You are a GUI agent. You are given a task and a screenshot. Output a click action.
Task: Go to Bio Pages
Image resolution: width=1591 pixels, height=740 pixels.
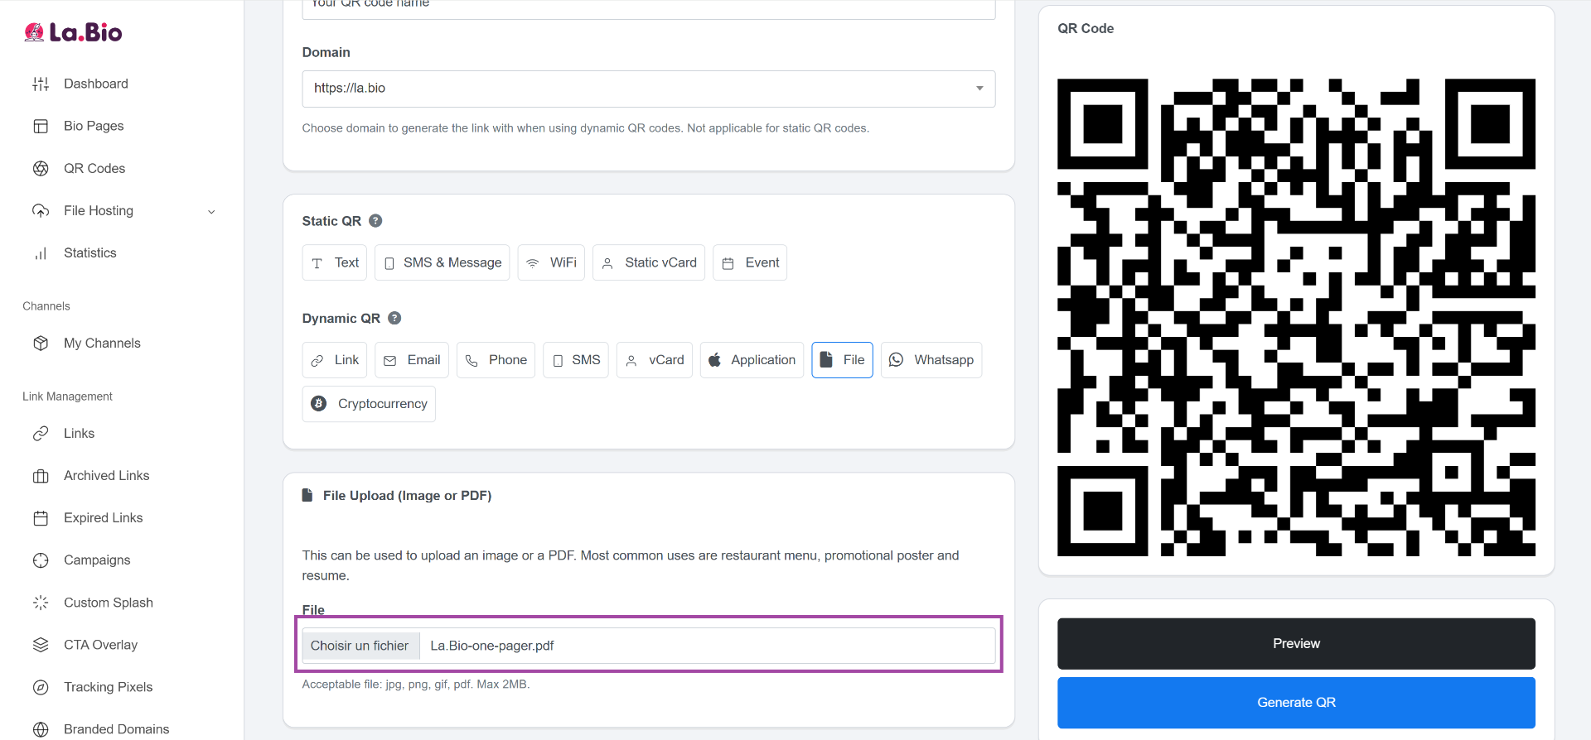click(93, 126)
